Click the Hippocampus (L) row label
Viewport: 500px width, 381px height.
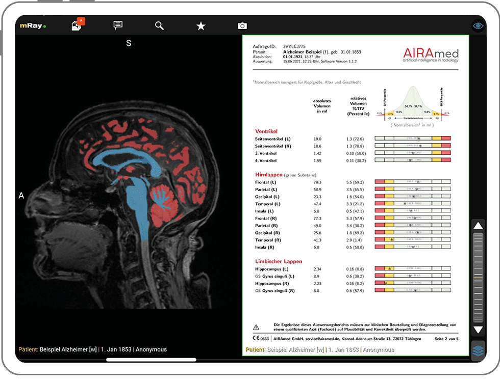tap(271, 269)
